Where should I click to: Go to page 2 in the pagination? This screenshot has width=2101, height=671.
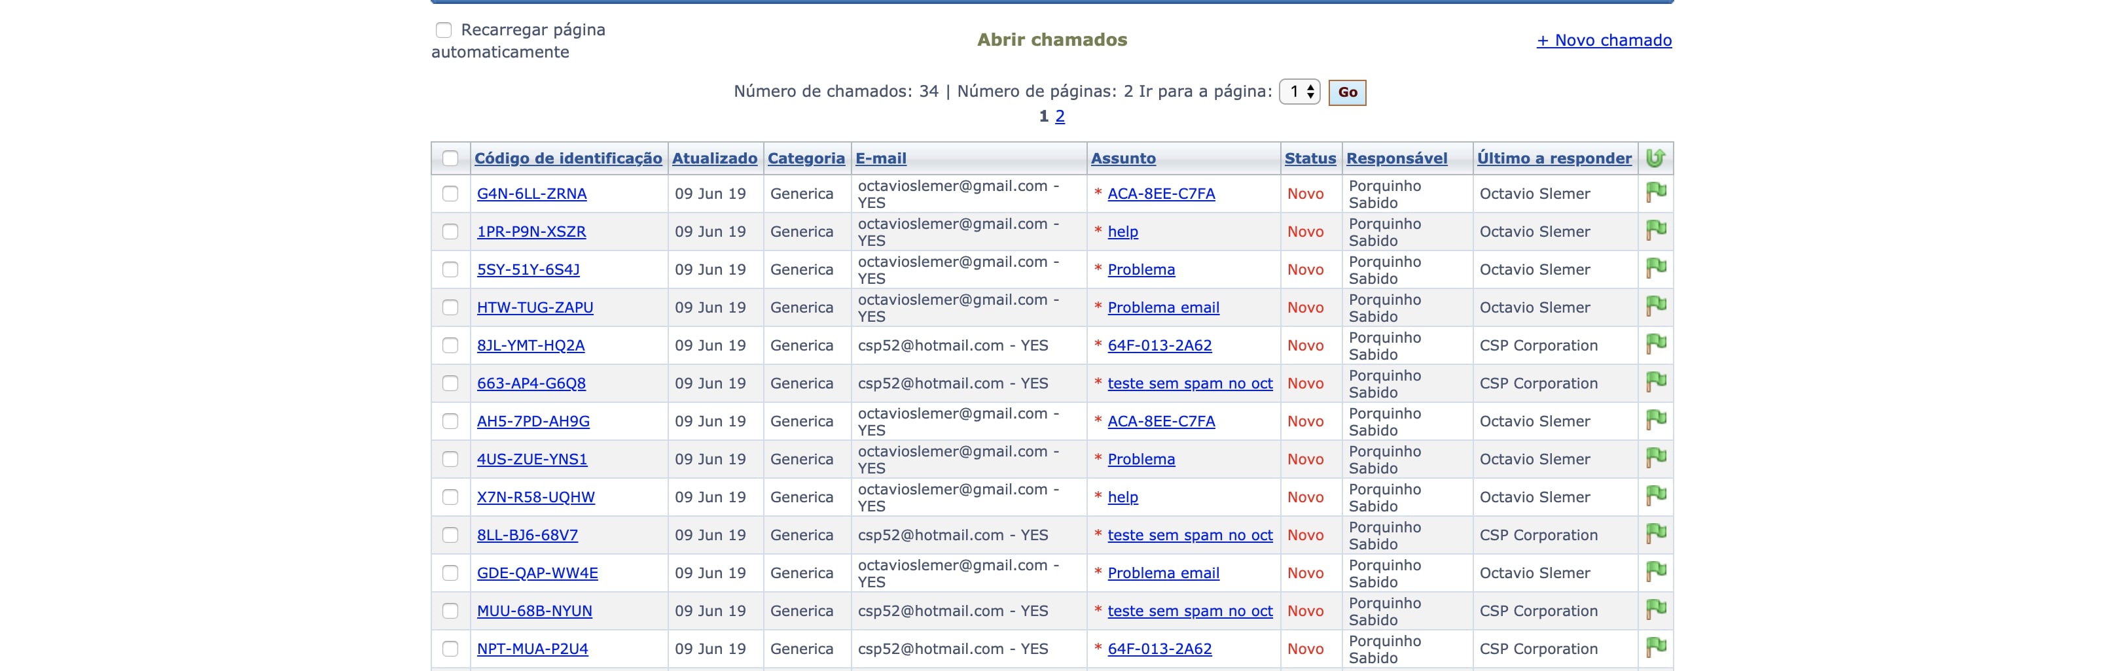[1060, 116]
